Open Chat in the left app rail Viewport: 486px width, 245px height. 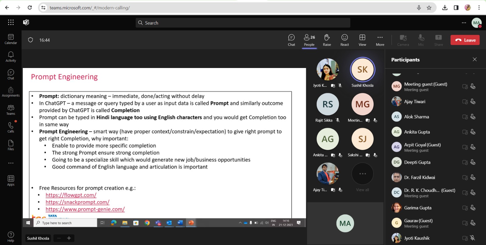(x=11, y=74)
